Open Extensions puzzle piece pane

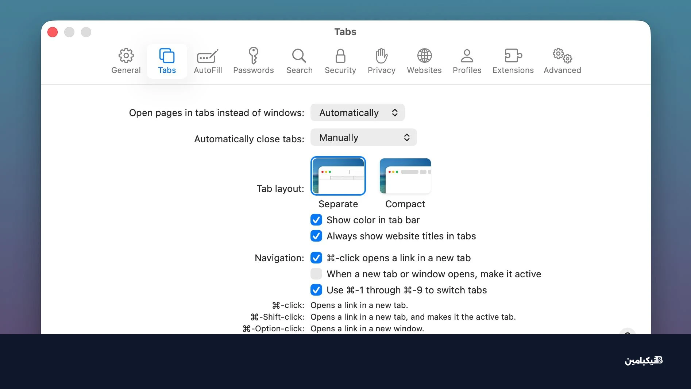point(513,61)
